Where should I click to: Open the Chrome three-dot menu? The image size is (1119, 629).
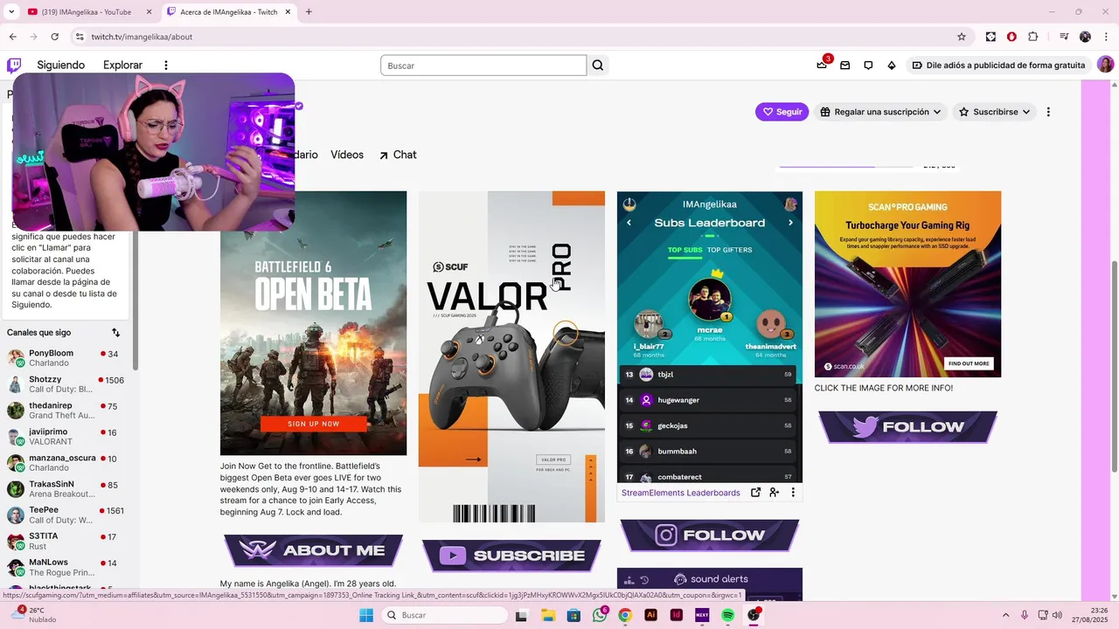pyautogui.click(x=1104, y=37)
